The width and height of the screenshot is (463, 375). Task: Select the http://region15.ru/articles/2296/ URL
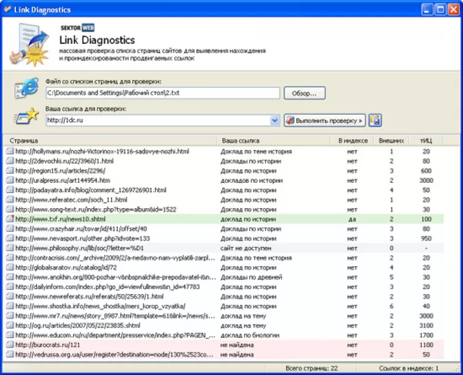click(x=60, y=171)
